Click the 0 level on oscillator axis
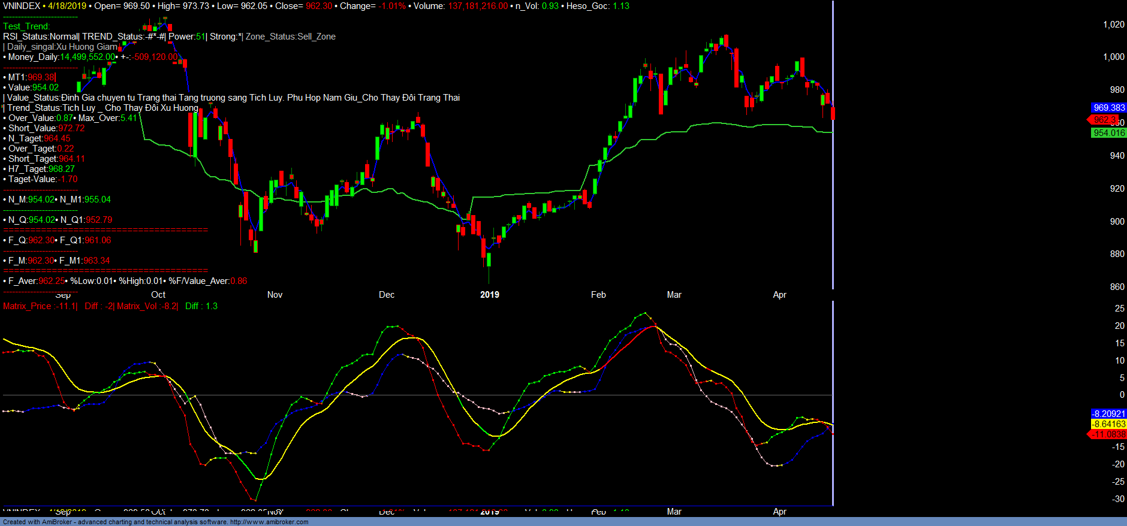The width and height of the screenshot is (1127, 526). click(x=1122, y=395)
